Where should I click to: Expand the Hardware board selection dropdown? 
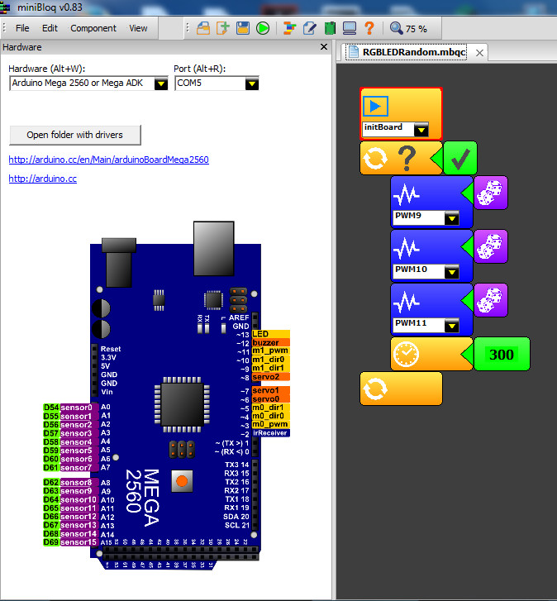[x=161, y=83]
